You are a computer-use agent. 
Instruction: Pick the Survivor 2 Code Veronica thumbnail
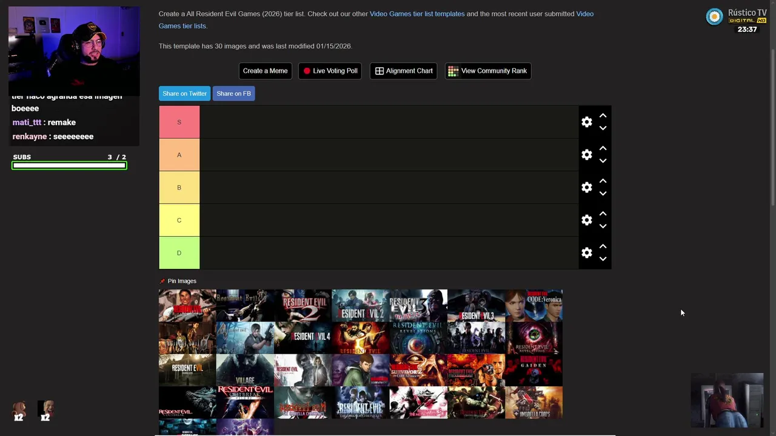click(x=418, y=370)
